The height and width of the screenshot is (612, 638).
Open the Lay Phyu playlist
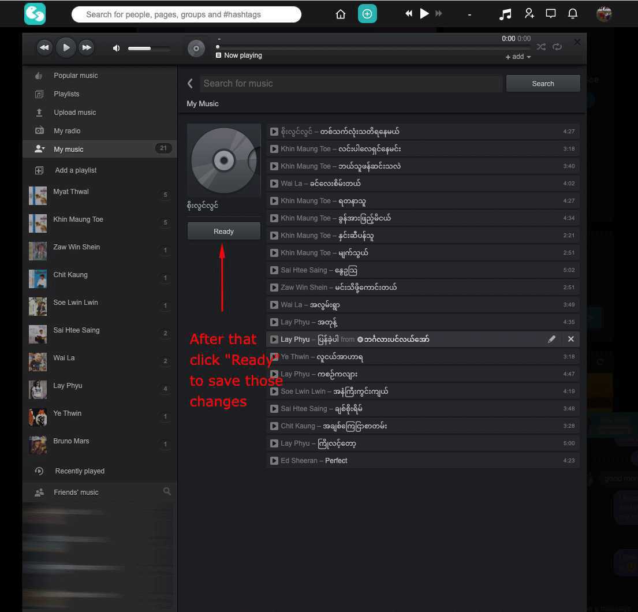pyautogui.click(x=100, y=389)
